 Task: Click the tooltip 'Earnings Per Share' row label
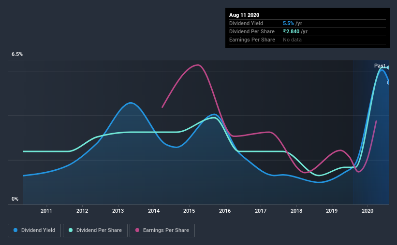[252, 40]
